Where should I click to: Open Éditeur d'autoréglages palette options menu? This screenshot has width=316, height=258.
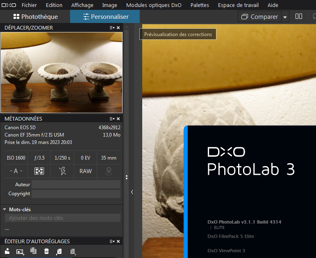coord(112,242)
